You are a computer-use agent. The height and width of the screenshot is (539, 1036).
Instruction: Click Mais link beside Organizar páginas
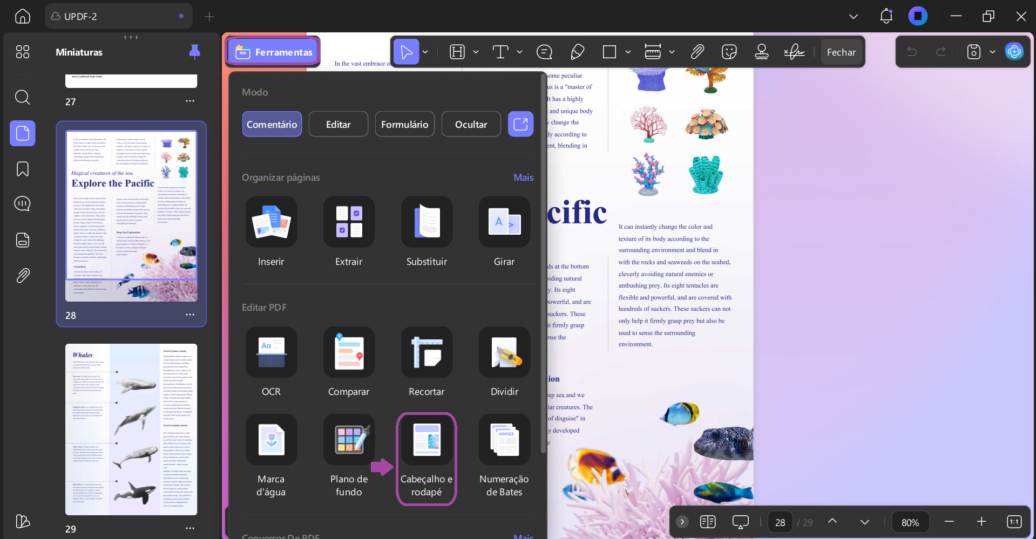coord(523,178)
